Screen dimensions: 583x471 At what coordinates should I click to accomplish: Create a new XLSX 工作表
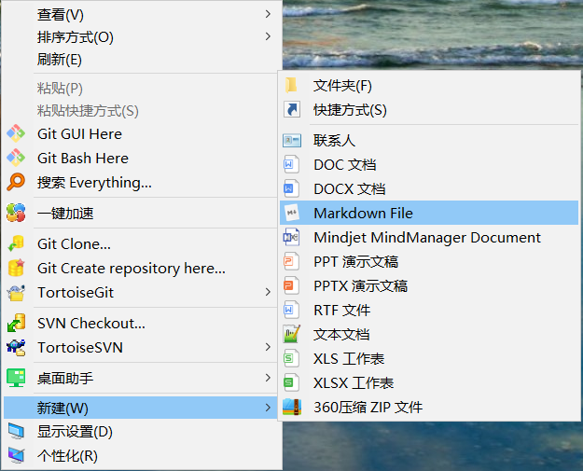click(429, 383)
